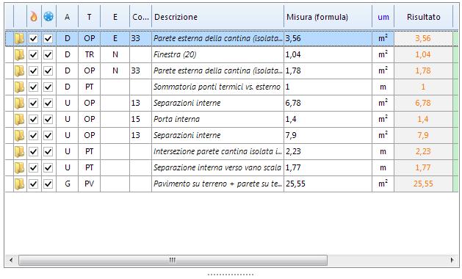This screenshot has height=279, width=462.
Task: Toggle heating checkbox in Pavimento su terreno row
Action: coord(34,184)
